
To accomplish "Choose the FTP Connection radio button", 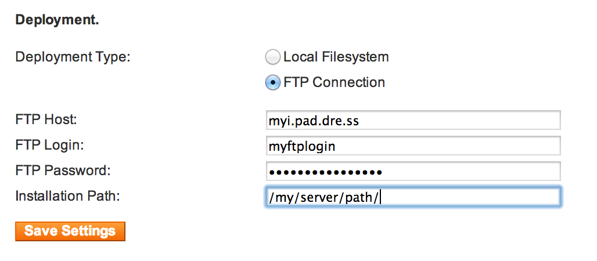I will 273,83.
